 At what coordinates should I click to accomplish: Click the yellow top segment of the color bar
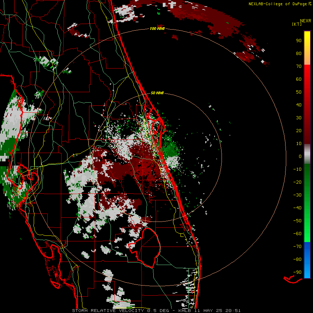[x=307, y=48]
